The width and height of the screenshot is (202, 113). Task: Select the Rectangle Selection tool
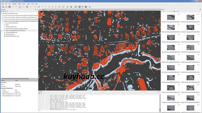click(x=23, y=7)
